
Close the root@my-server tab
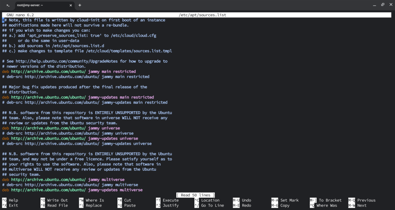(x=71, y=5)
